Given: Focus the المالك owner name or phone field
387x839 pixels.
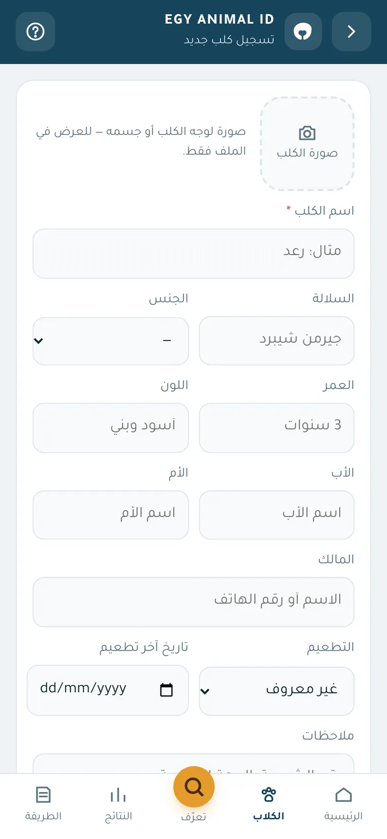Looking at the screenshot, I should [x=193, y=602].
